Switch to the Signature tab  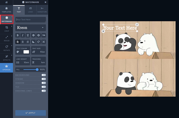[x=42, y=10]
